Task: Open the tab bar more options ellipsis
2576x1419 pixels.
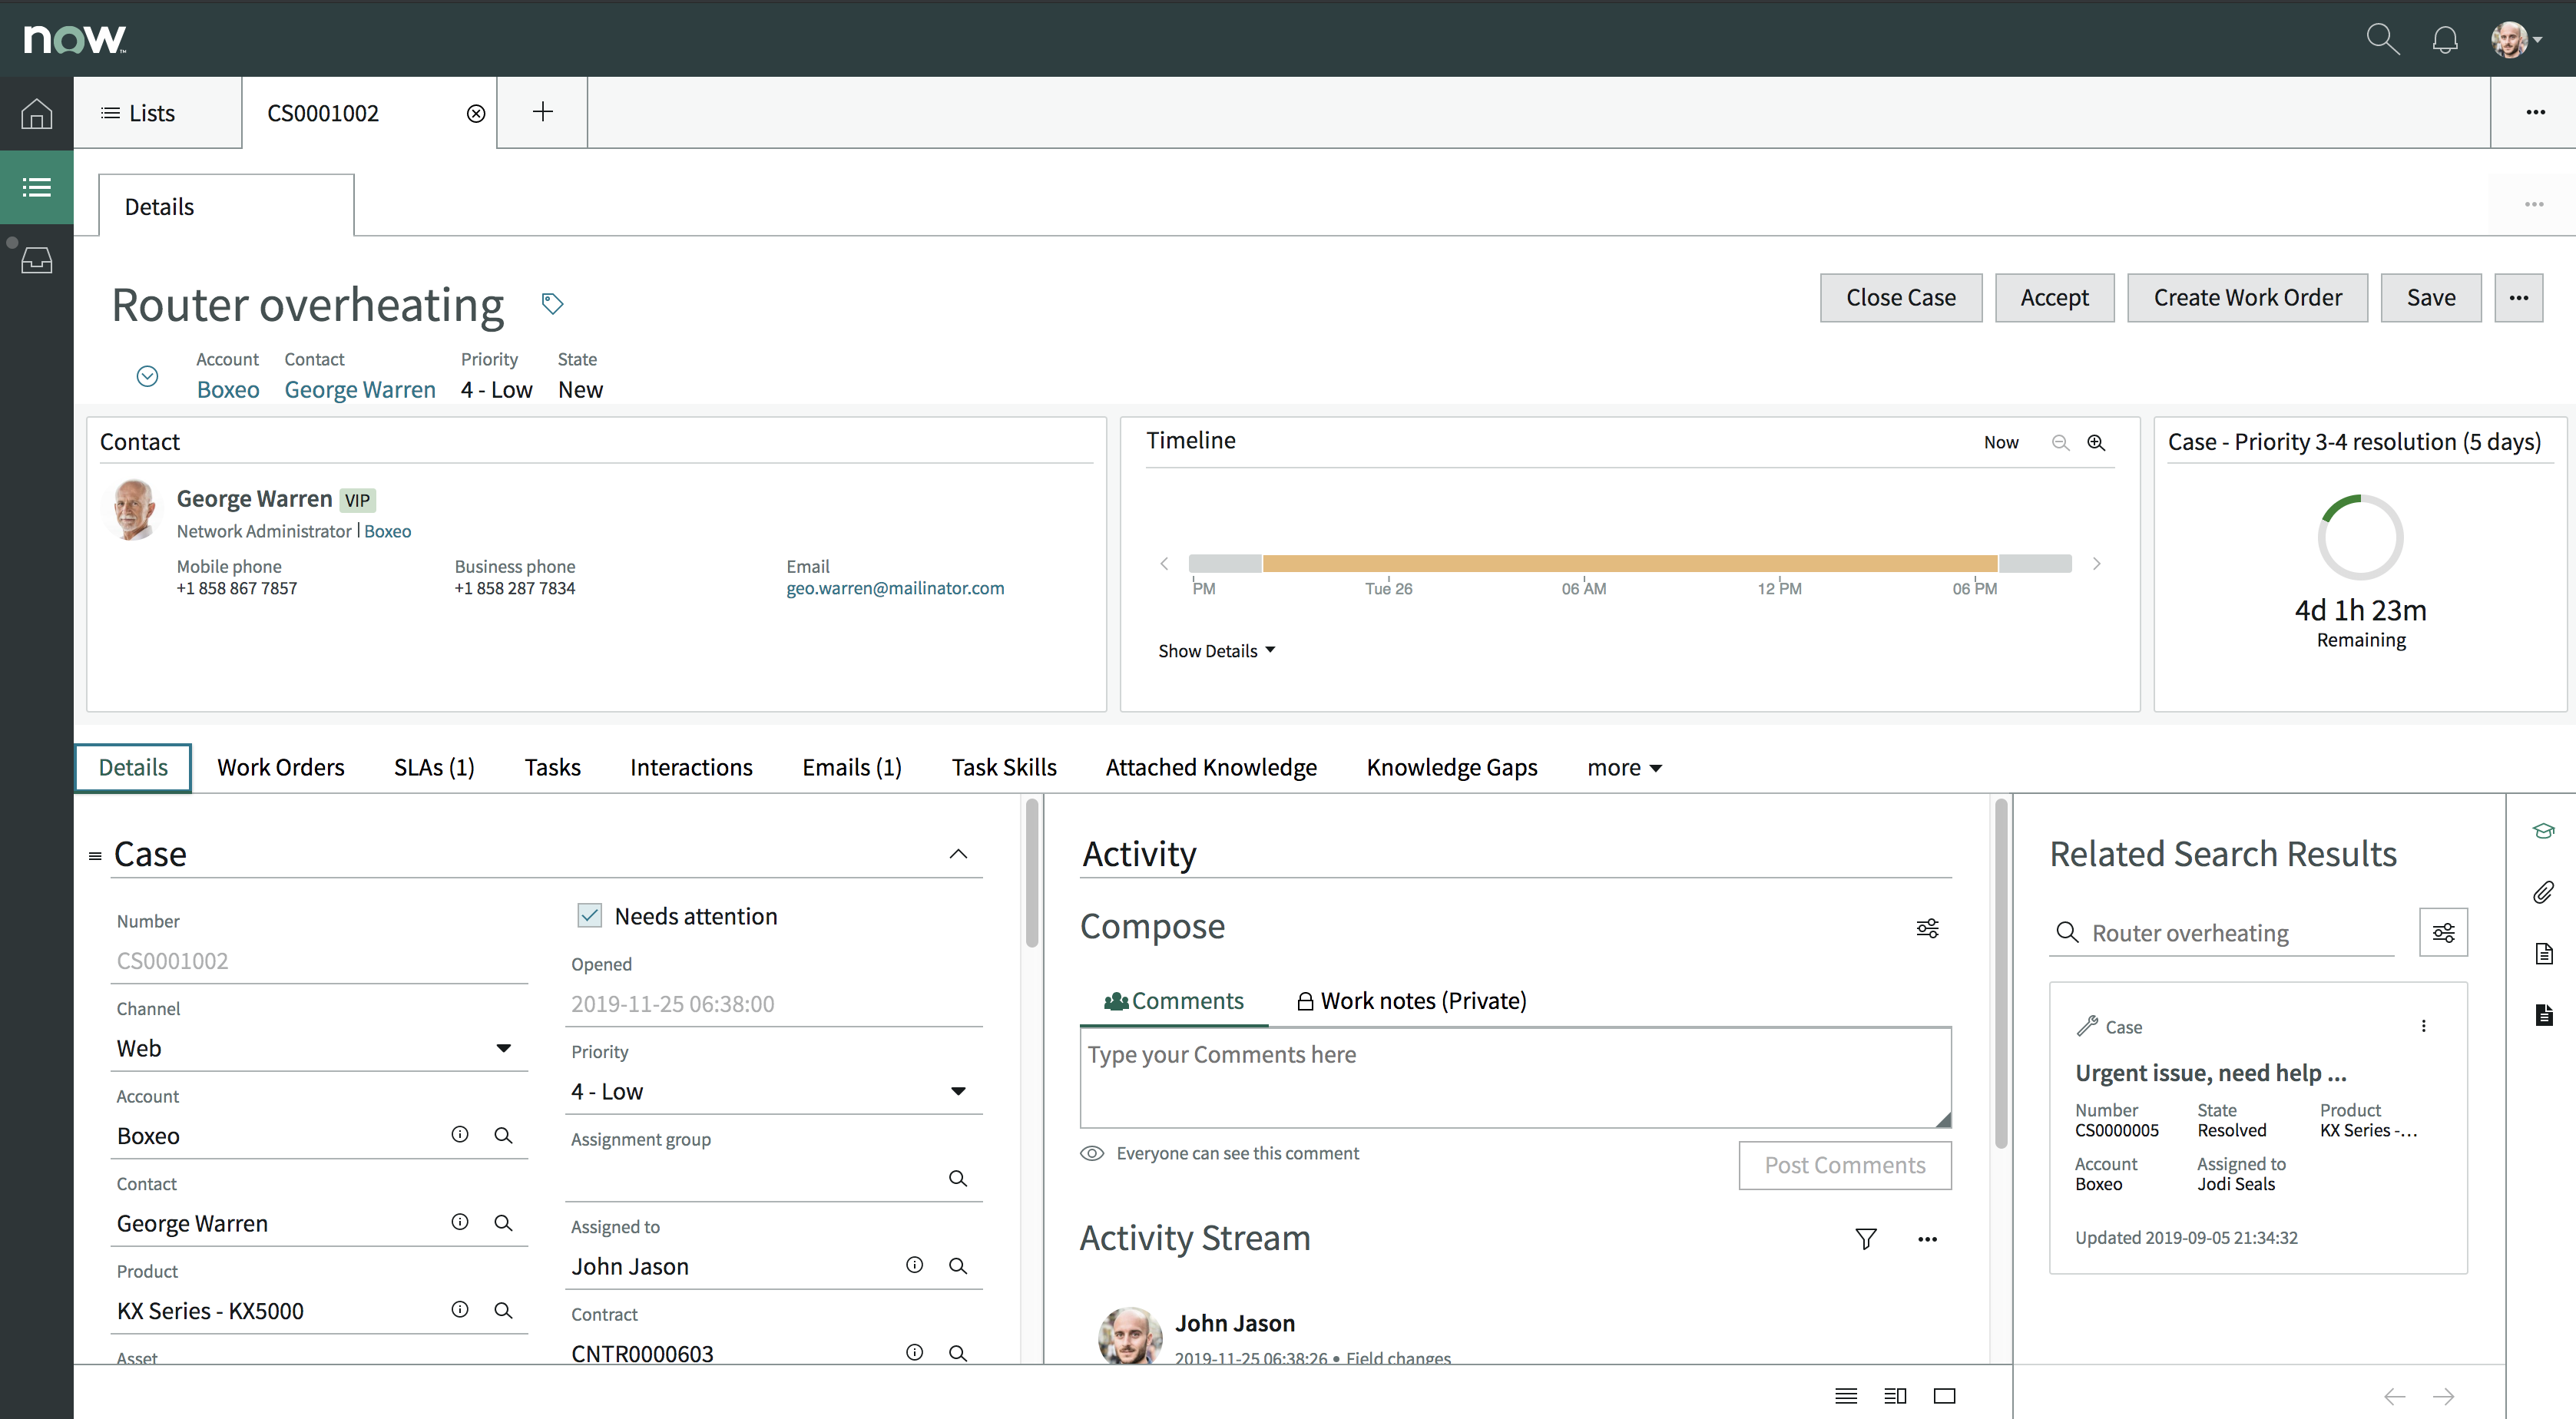Action: click(2535, 112)
